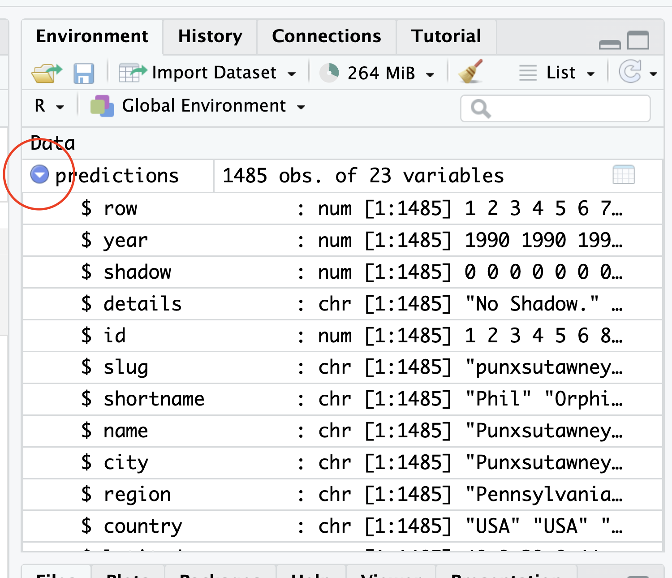Open the predictions data viewer grid icon

624,175
